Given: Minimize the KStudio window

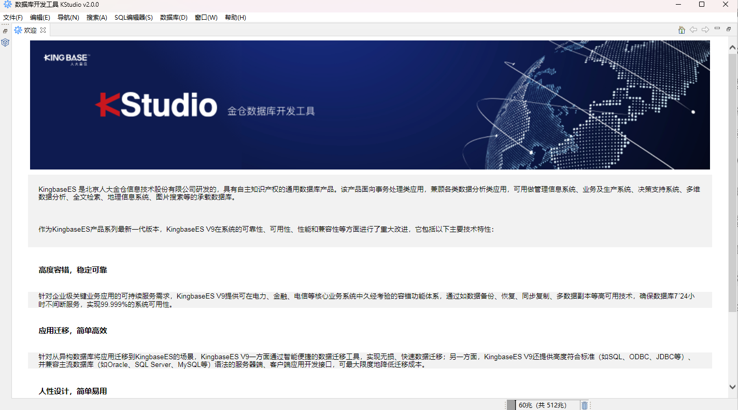Looking at the screenshot, I should [678, 5].
